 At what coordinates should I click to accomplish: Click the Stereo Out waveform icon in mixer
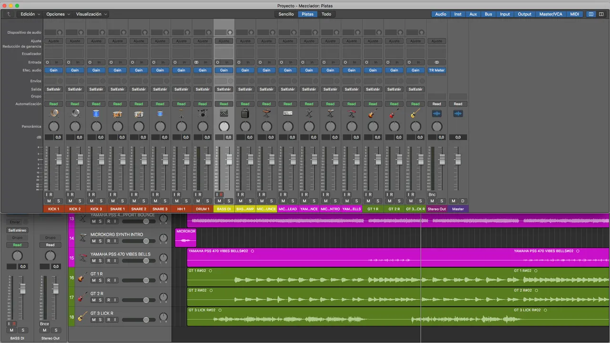(437, 113)
